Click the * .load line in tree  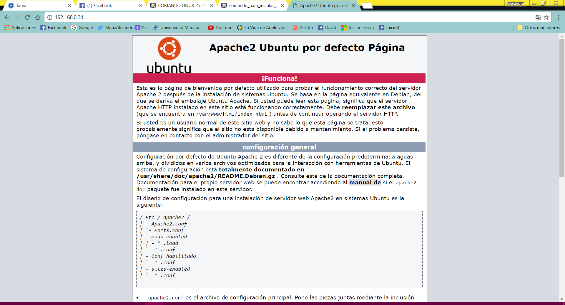[168, 243]
